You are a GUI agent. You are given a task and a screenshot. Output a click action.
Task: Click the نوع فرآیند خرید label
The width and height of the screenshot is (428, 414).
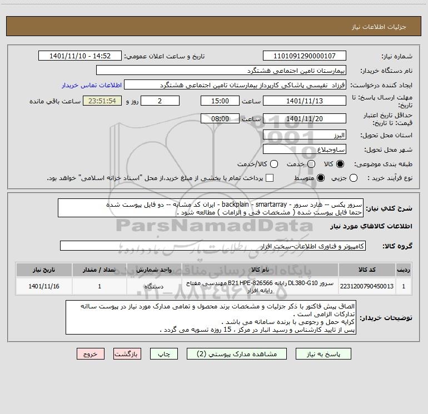click(x=390, y=178)
